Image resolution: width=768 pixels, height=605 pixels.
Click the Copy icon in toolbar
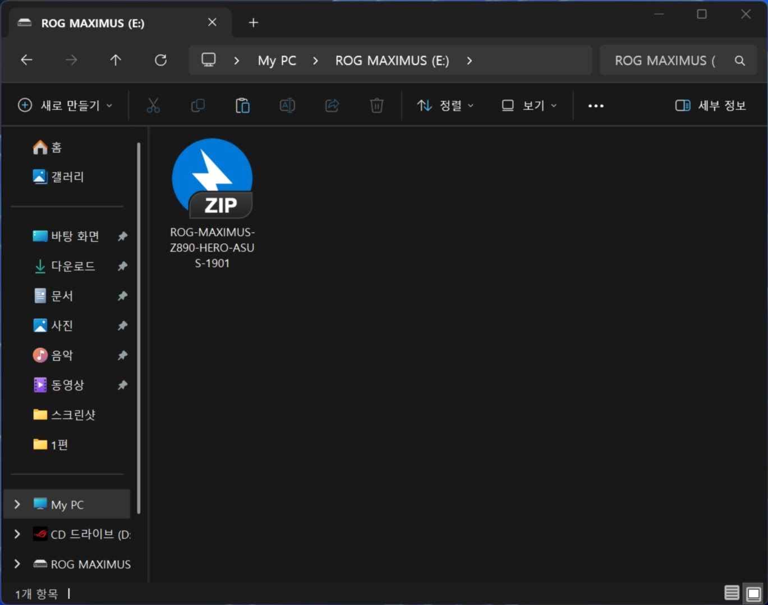pos(198,105)
